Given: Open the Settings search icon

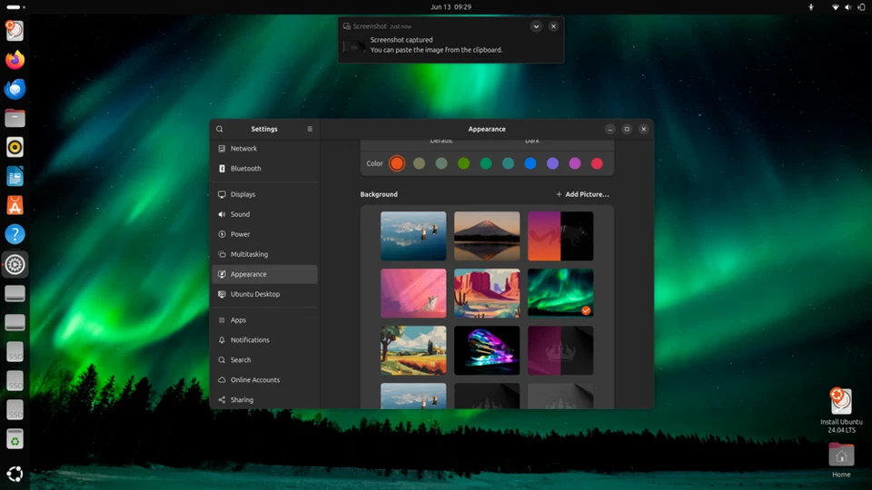Looking at the screenshot, I should (x=219, y=129).
